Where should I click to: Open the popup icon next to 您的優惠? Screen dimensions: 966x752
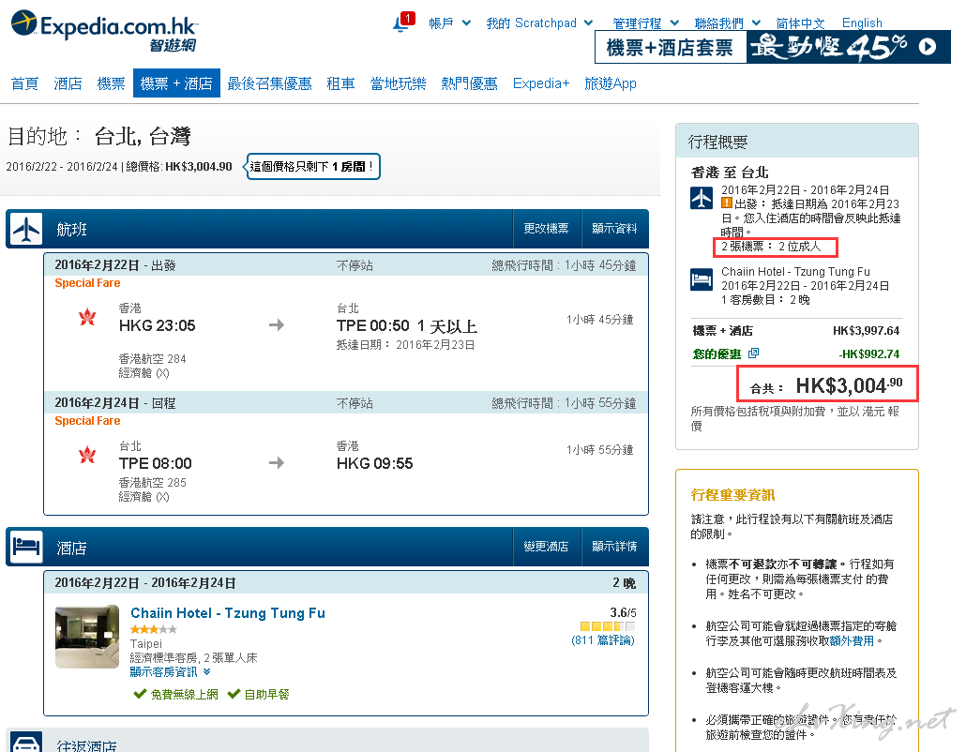tap(753, 353)
